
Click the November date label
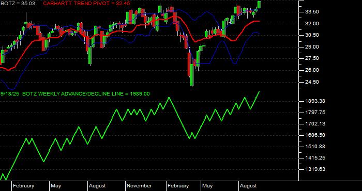(139, 186)
